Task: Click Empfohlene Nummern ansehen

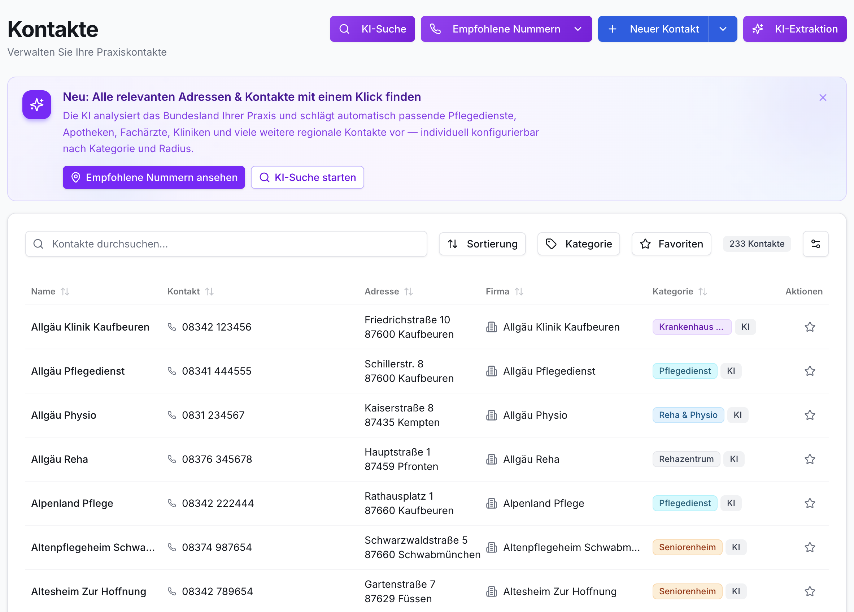Action: click(154, 177)
